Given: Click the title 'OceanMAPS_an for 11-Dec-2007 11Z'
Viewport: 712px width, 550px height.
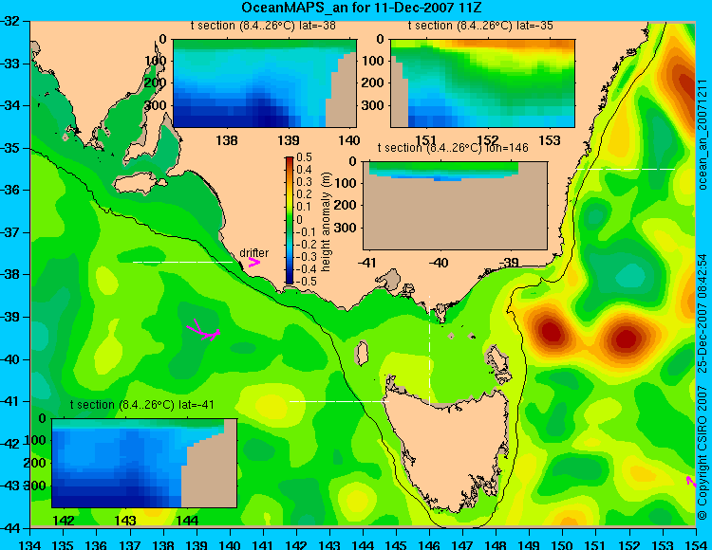Looking at the screenshot, I should pos(361,8).
